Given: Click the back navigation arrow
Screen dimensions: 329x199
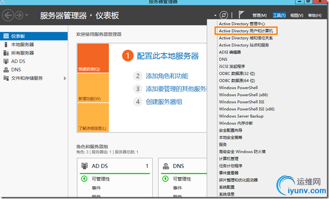Looking at the screenshot, I should (8, 15).
